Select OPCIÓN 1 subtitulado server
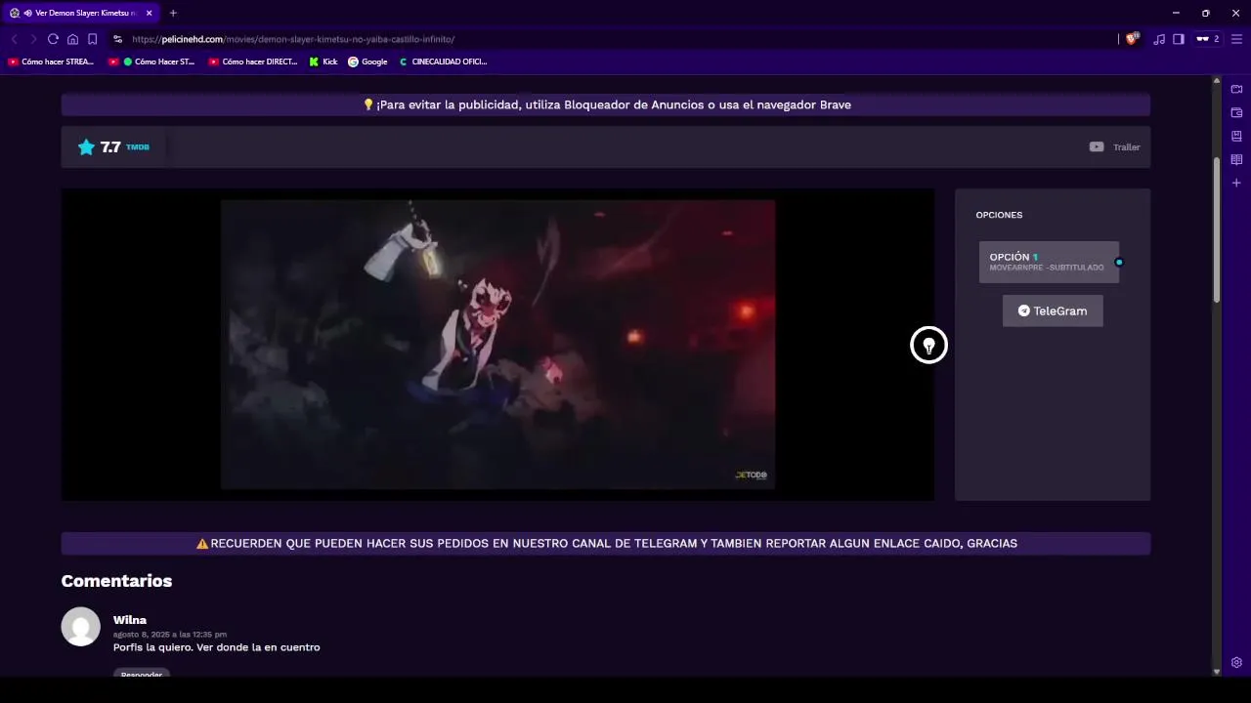 [1049, 262]
